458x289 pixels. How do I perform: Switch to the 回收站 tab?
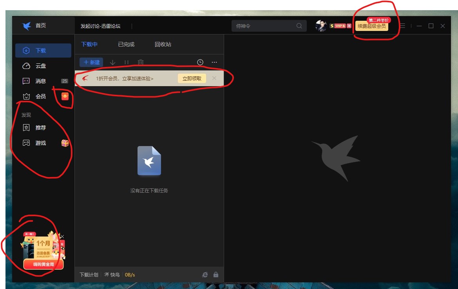coord(163,44)
